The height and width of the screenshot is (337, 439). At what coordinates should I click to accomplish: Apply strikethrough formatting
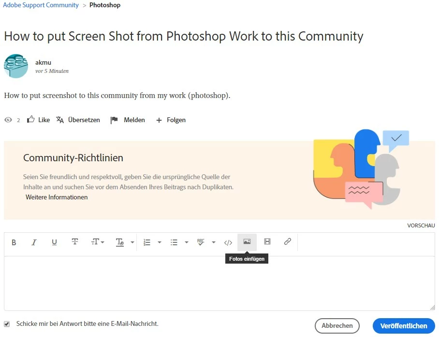75,241
